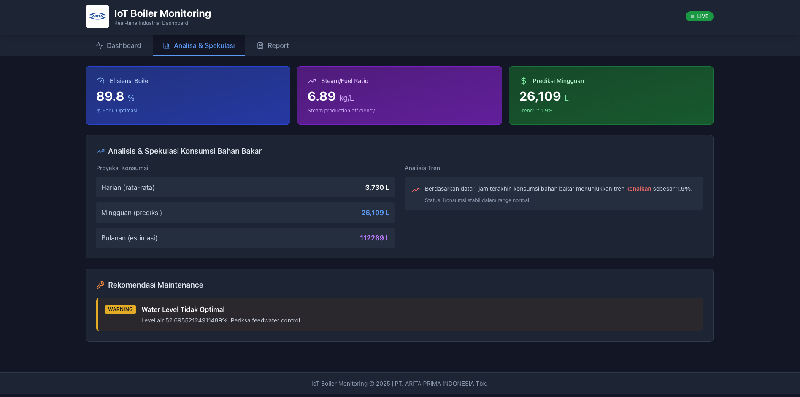Click the Water Level Tidak Optimal alert

(x=400, y=314)
